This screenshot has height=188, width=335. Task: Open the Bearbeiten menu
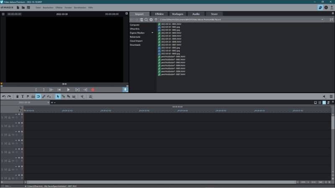pyautogui.click(x=47, y=8)
